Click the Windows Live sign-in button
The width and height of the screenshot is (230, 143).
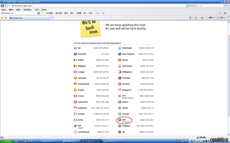point(225,13)
